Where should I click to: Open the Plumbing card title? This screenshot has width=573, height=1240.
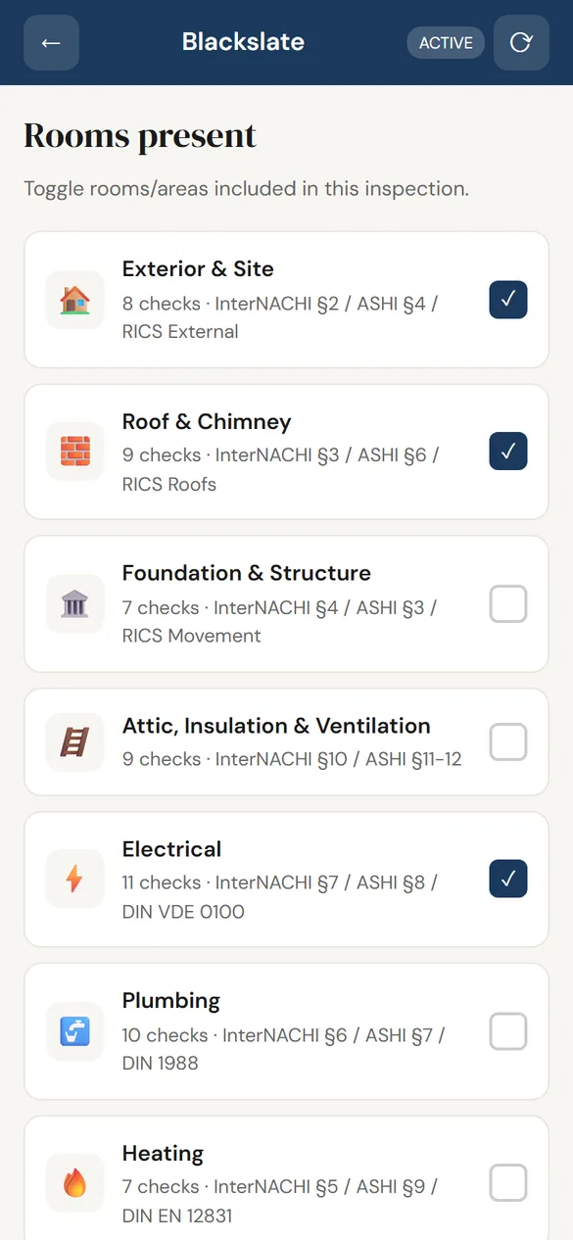[171, 1001]
